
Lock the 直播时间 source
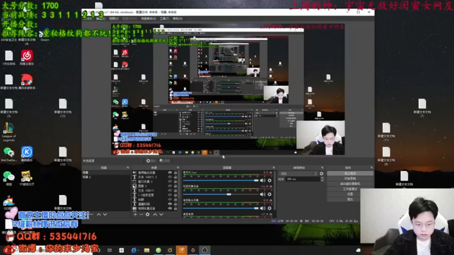click(x=175, y=204)
